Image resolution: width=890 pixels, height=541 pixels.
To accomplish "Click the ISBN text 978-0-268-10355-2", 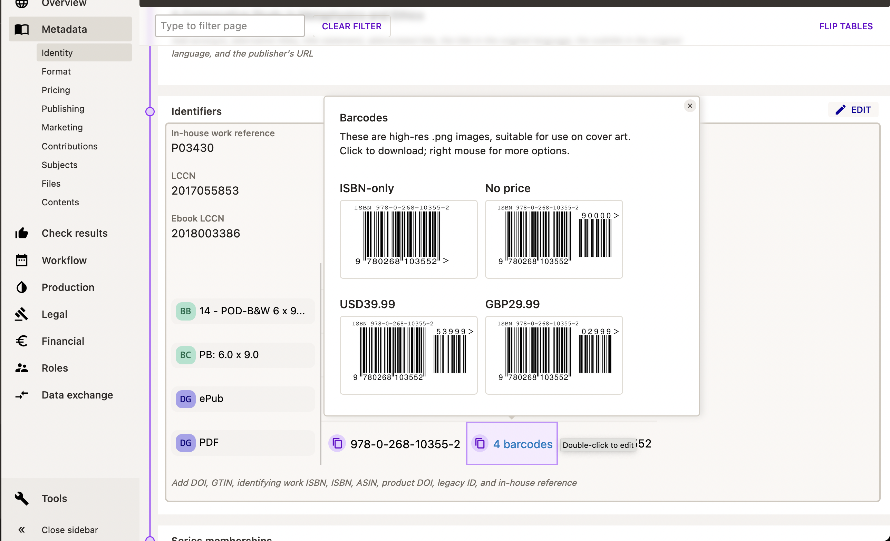I will 405,444.
